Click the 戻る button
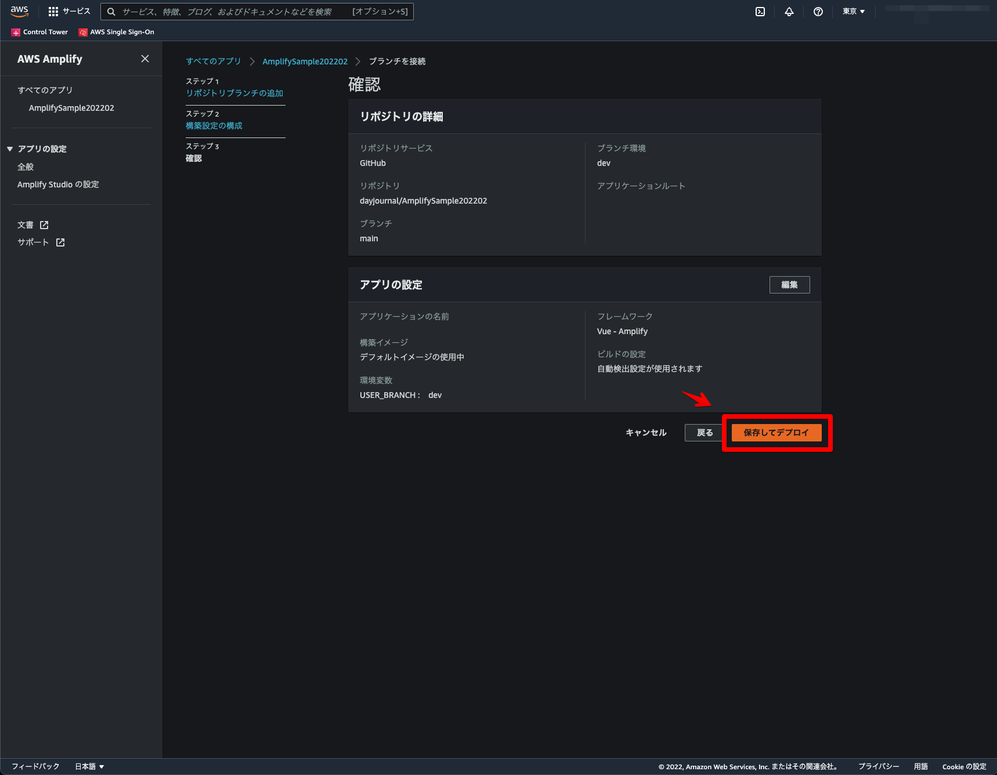The image size is (997, 775). point(705,433)
